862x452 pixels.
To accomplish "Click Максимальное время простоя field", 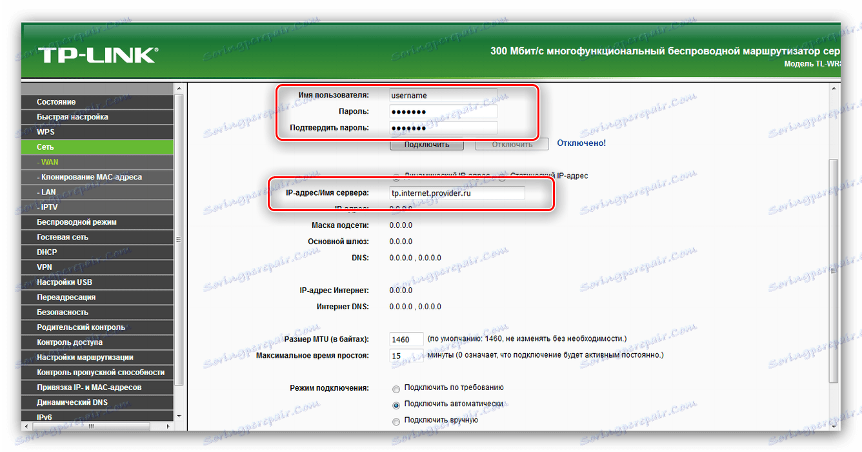I will pyautogui.click(x=406, y=356).
